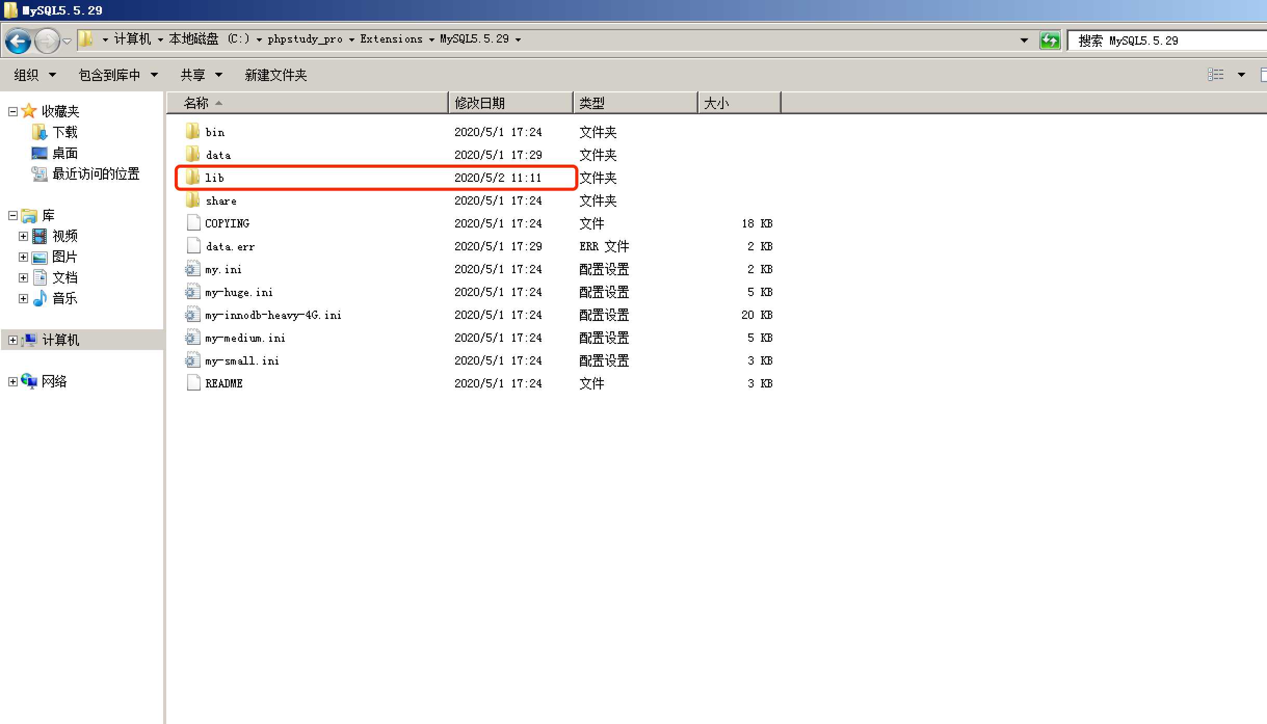
Task: Select the share folder icon
Action: 192,200
